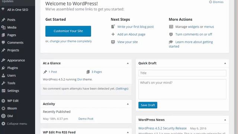
Task: Open the spam (Settings) link
Action: pos(122,89)
